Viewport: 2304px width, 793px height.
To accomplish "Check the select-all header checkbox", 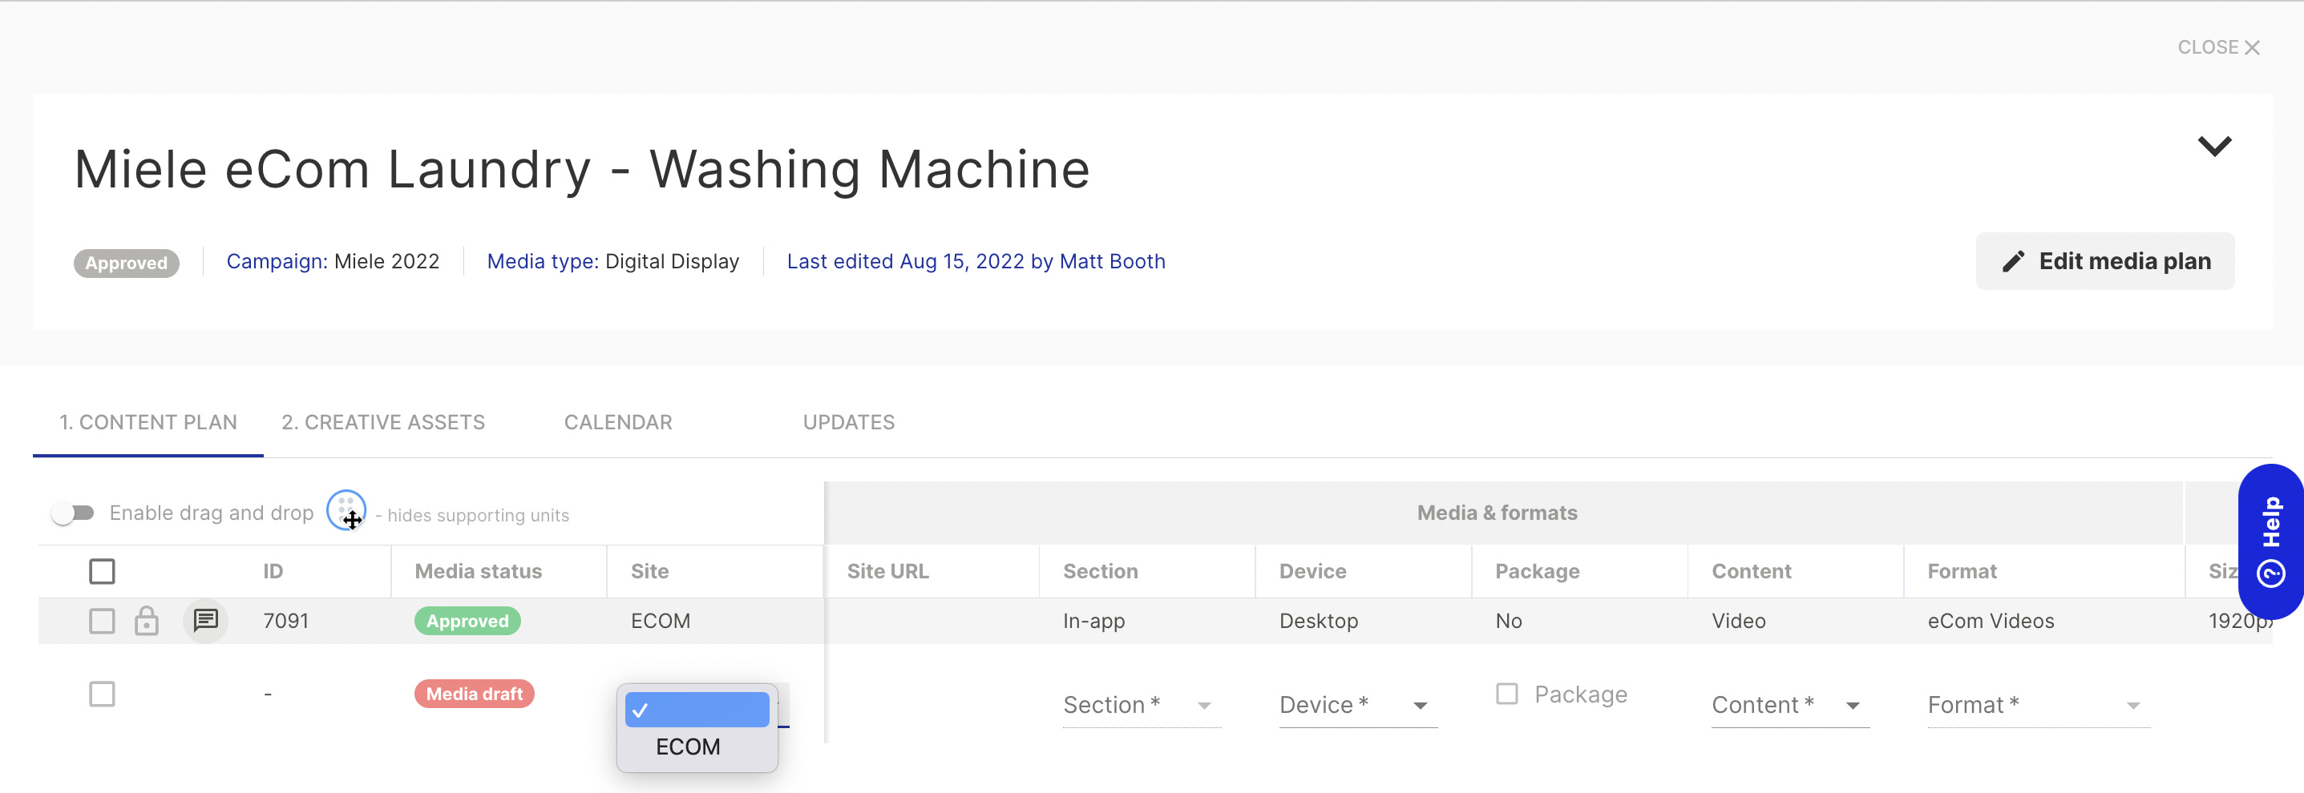I will [x=102, y=571].
